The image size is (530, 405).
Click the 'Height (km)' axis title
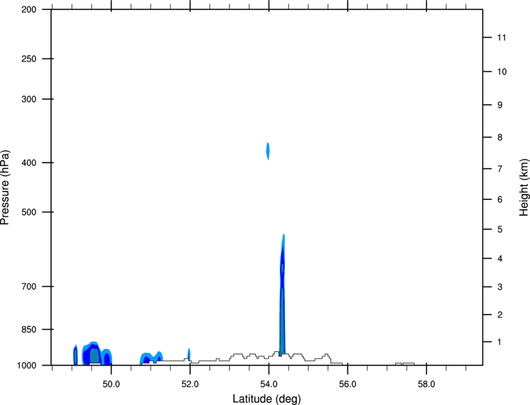point(524,188)
